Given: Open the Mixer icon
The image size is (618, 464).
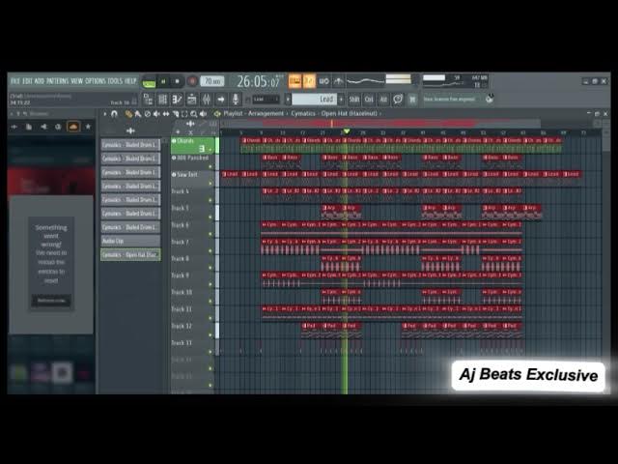Looking at the screenshot, I should click(x=206, y=99).
